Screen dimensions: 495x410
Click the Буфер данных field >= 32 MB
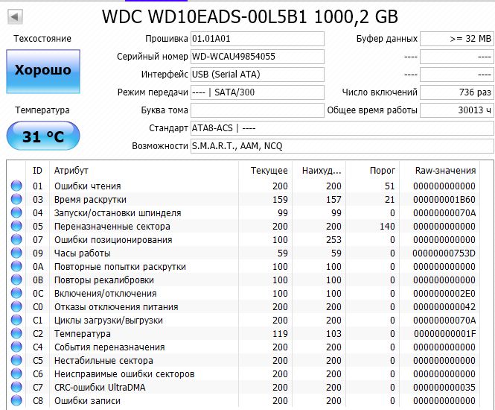(x=457, y=39)
